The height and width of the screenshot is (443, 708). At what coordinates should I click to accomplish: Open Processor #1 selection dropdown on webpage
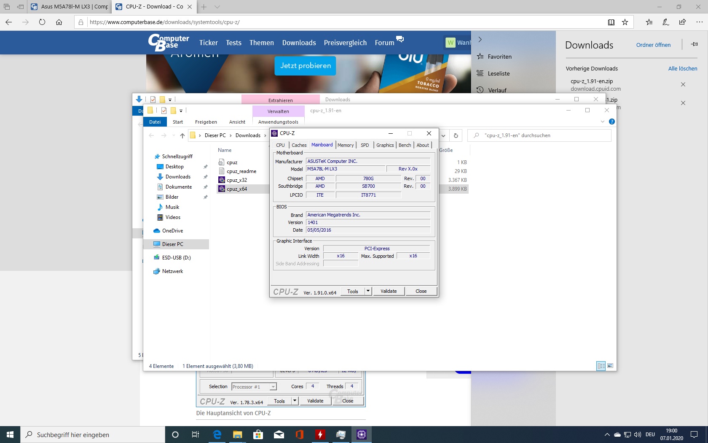pos(254,386)
